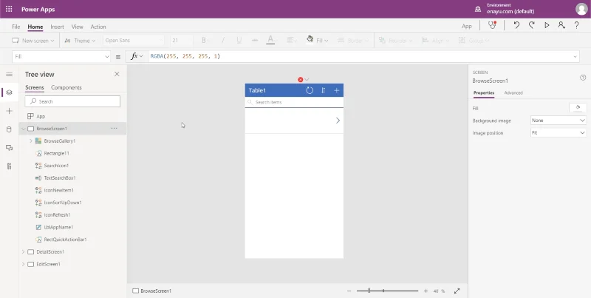This screenshot has height=298, width=591.
Task: Click the plus icon in app header
Action: click(x=337, y=90)
